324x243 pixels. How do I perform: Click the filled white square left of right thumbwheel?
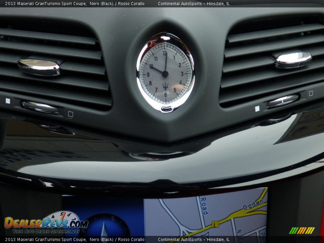coord(257,109)
